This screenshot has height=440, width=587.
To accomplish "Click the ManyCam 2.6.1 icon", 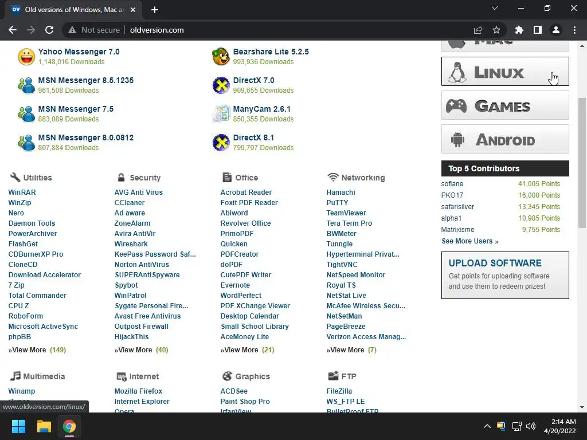I will (221, 114).
